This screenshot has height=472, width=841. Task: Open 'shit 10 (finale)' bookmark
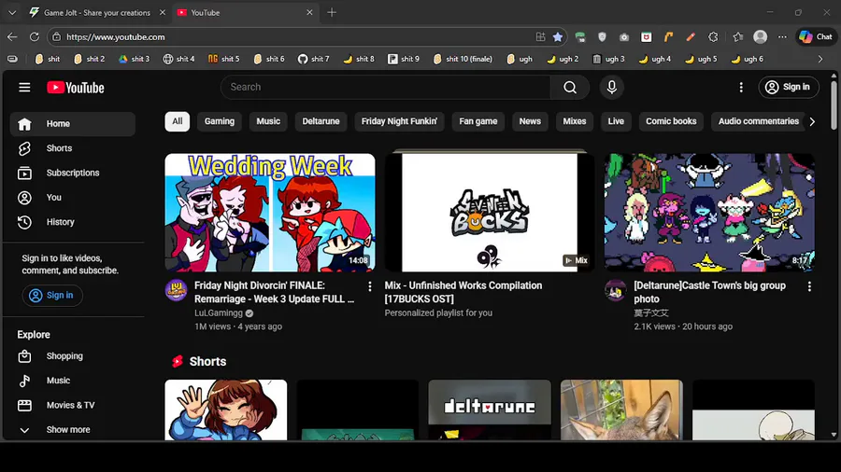pos(463,60)
